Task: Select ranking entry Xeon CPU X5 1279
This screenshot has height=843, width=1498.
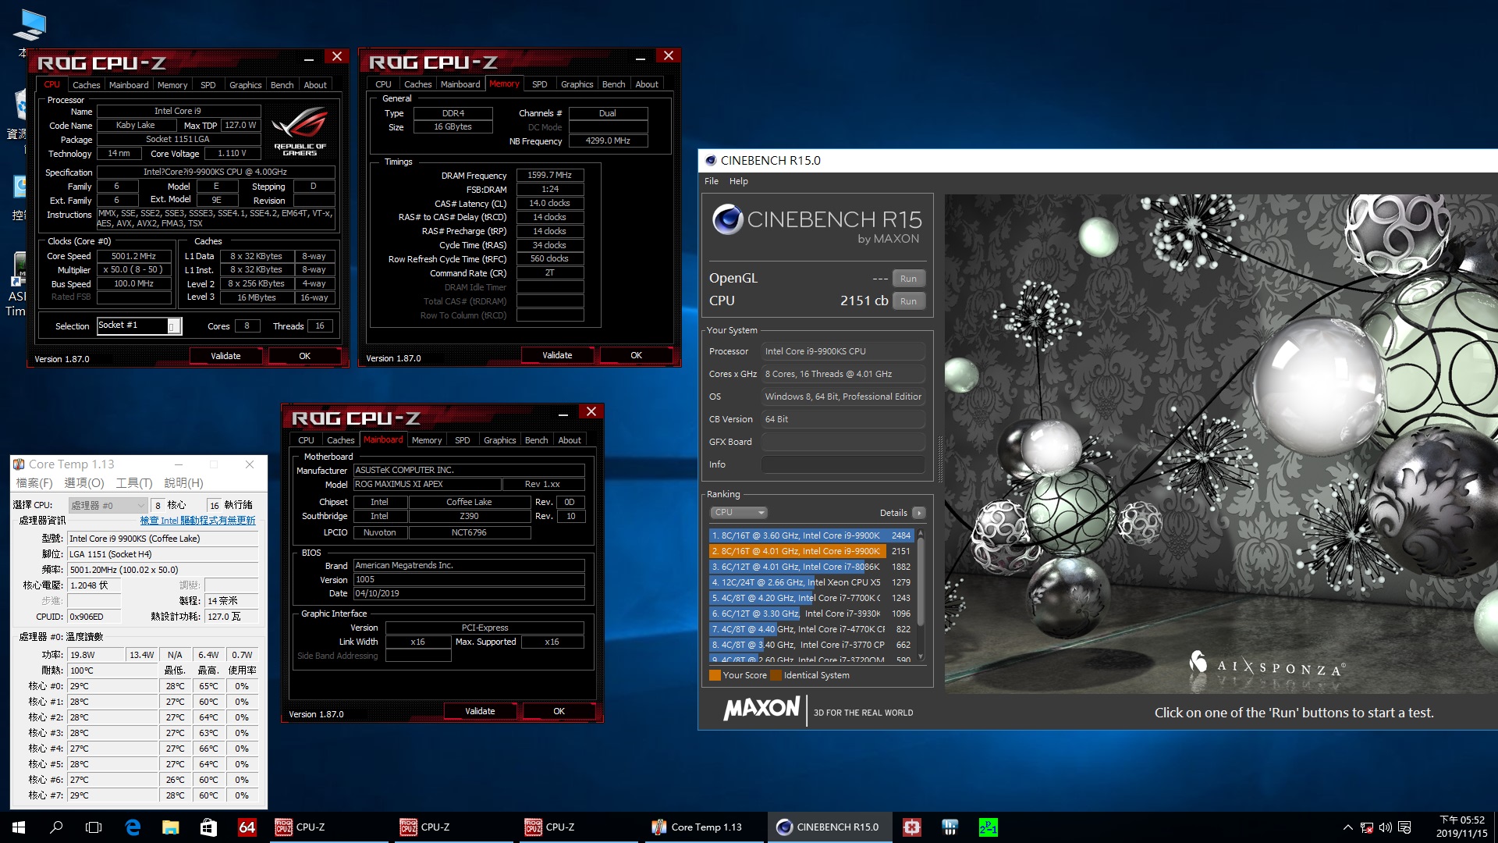Action: tap(811, 582)
